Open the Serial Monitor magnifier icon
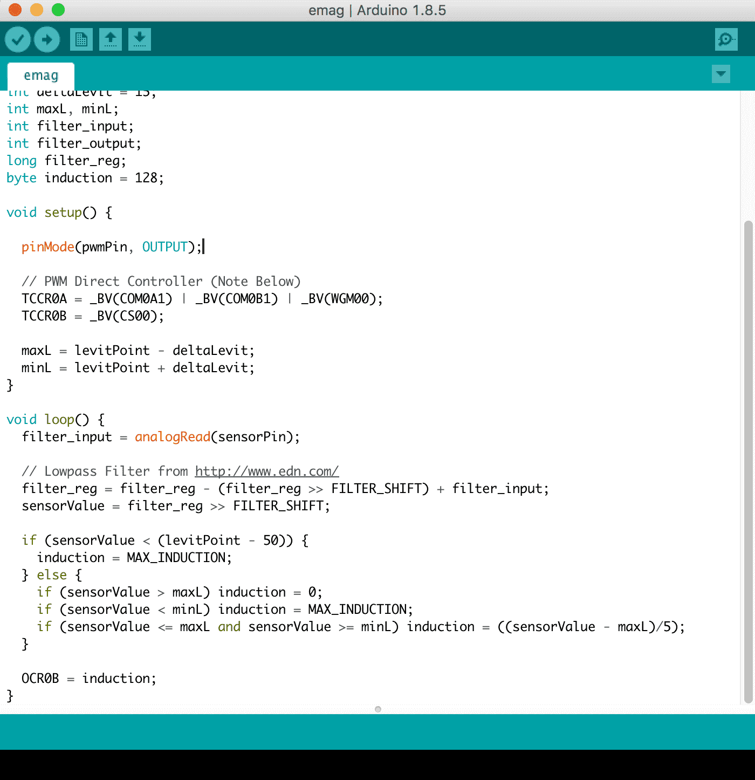The height and width of the screenshot is (780, 755). point(726,39)
